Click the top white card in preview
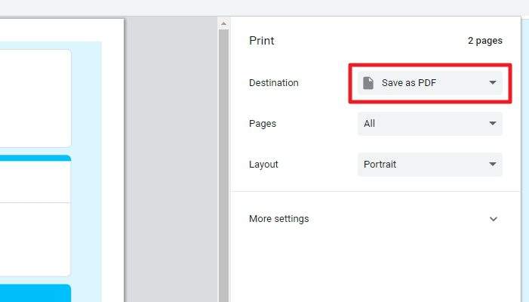 click(x=35, y=98)
